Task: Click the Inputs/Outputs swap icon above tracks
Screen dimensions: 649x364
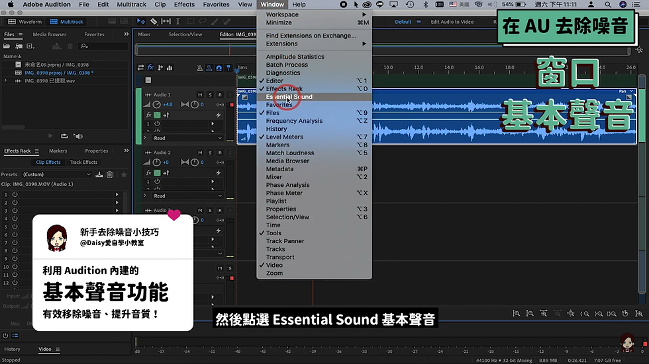Action: [140, 67]
